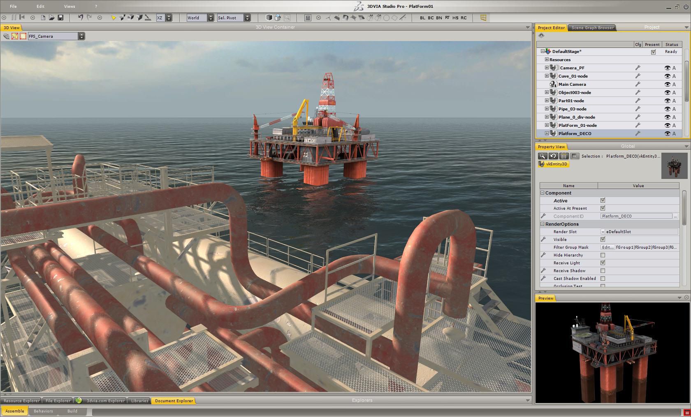
Task: Open the Views menu
Action: point(70,6)
